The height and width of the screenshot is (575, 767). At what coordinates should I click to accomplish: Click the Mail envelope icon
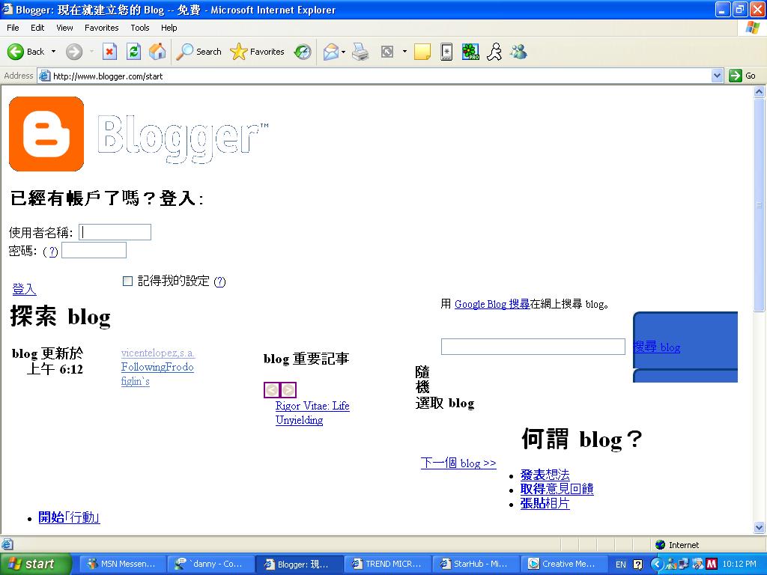click(x=330, y=52)
